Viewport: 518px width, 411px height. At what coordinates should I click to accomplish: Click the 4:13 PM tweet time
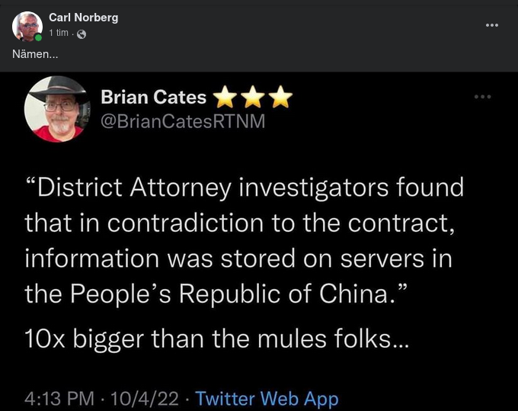pos(59,398)
